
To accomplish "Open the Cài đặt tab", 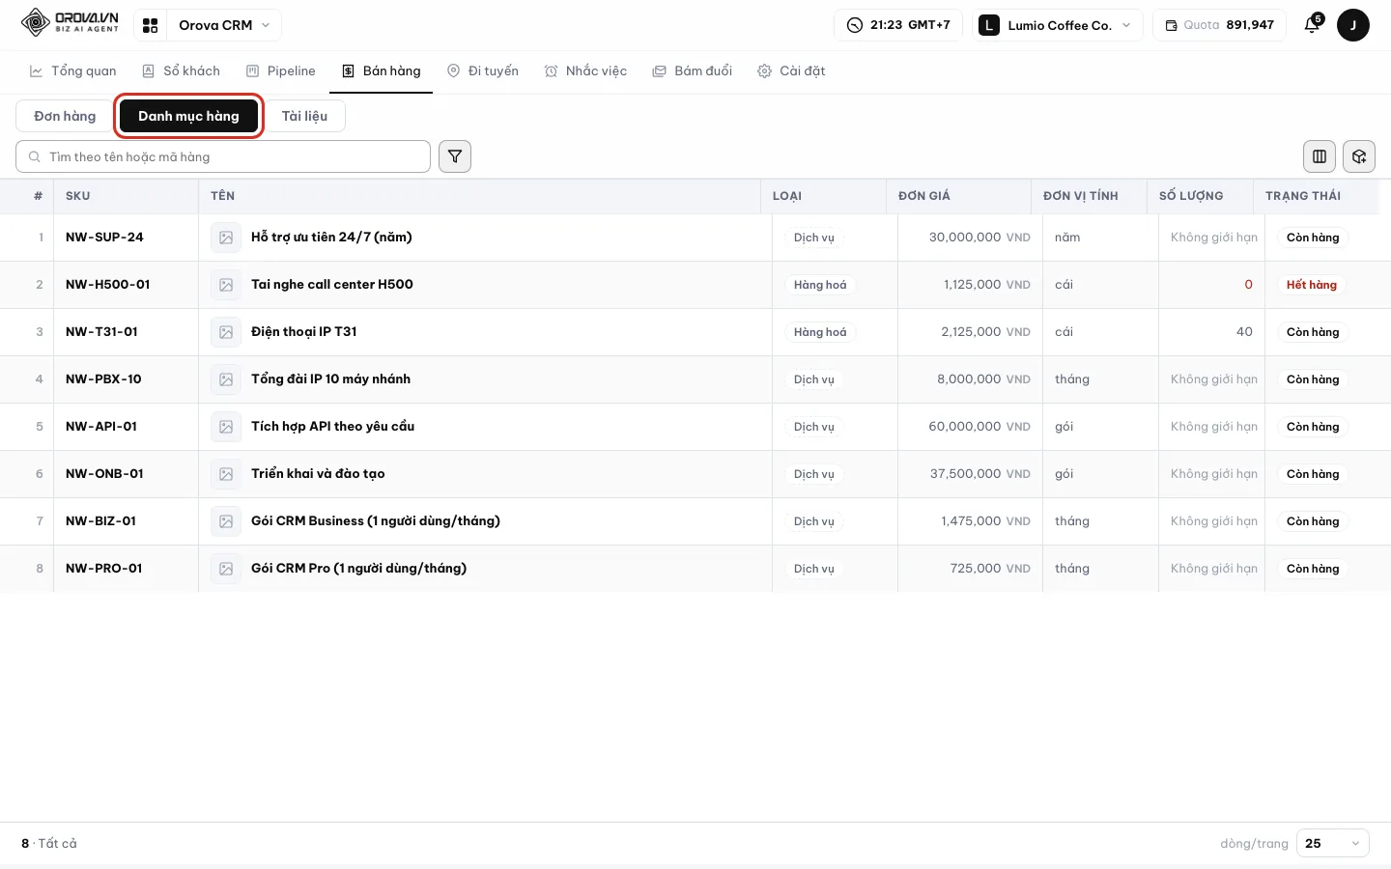I will point(791,70).
